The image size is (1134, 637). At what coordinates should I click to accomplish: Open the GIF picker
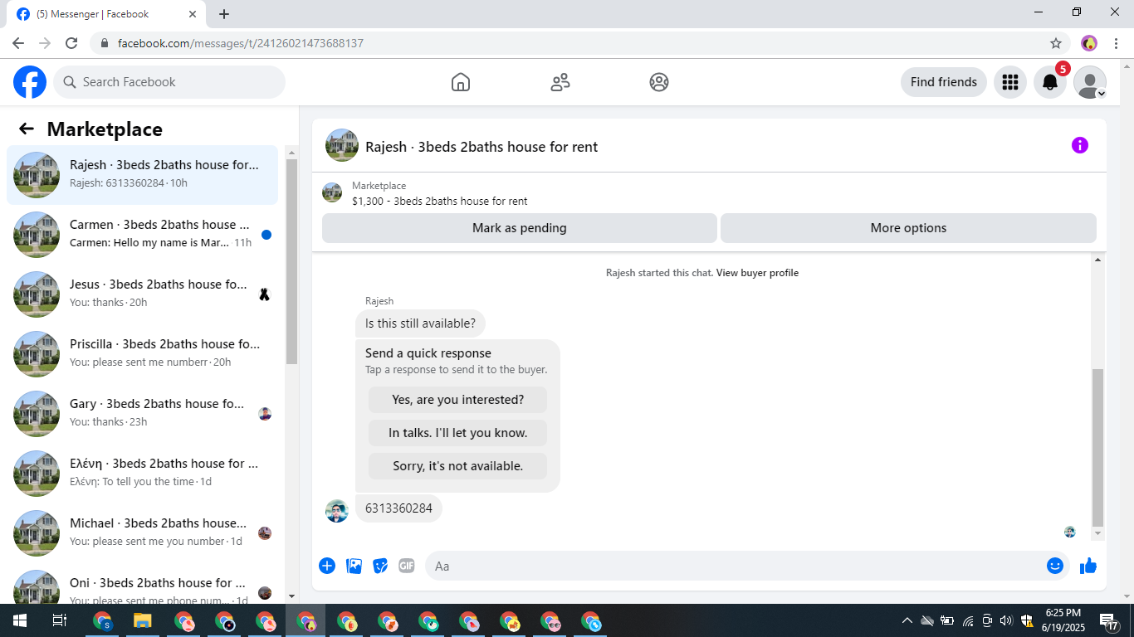coord(406,566)
